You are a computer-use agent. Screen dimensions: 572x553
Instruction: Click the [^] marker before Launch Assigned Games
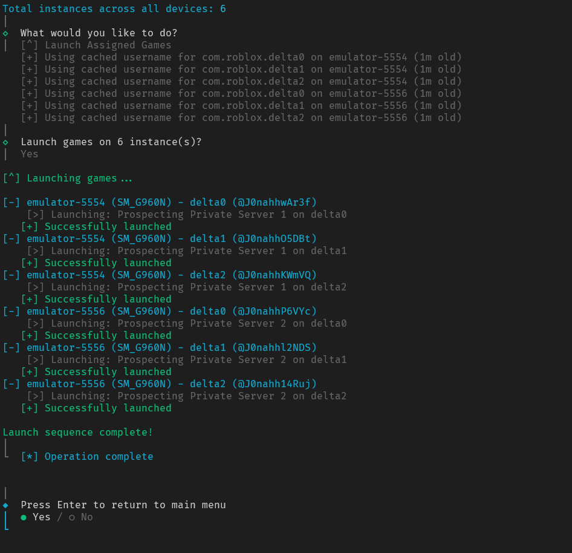pos(30,45)
